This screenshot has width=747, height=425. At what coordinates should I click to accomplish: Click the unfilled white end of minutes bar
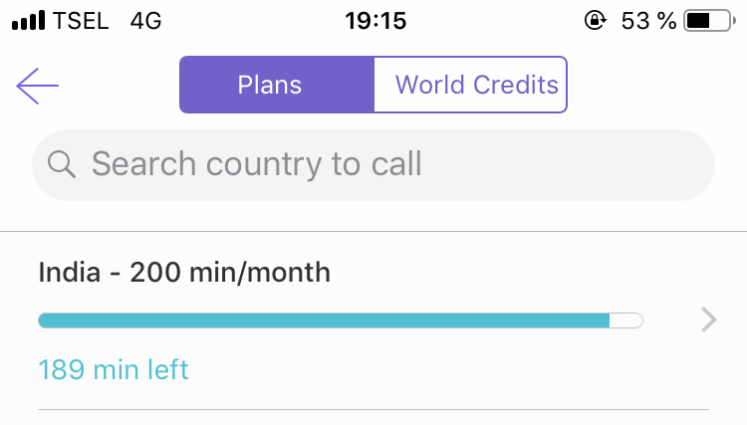(626, 320)
